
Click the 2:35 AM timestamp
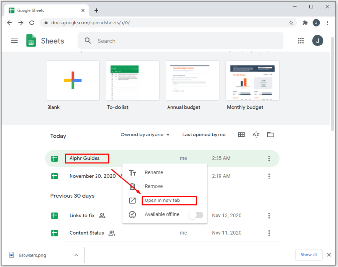point(221,158)
